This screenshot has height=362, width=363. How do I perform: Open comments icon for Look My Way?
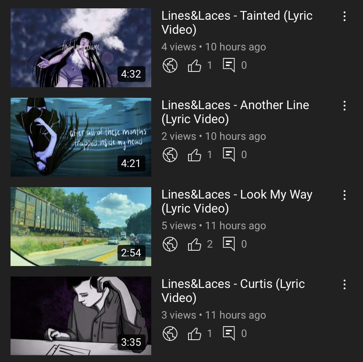click(229, 244)
